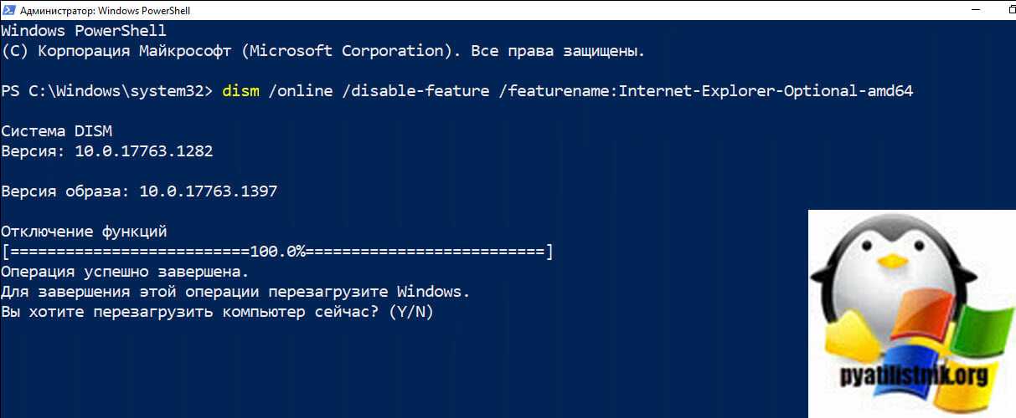
Task: Click the Windows PowerShell header line
Action: (x=84, y=30)
